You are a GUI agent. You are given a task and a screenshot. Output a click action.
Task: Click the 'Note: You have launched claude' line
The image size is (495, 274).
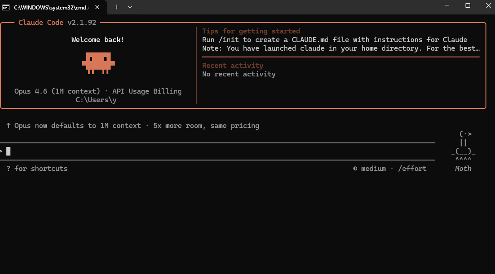click(x=341, y=48)
